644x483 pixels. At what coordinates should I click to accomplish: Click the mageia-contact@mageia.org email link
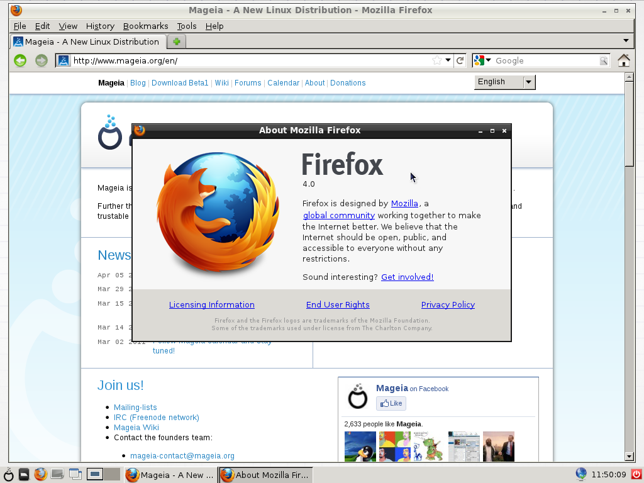coord(182,455)
